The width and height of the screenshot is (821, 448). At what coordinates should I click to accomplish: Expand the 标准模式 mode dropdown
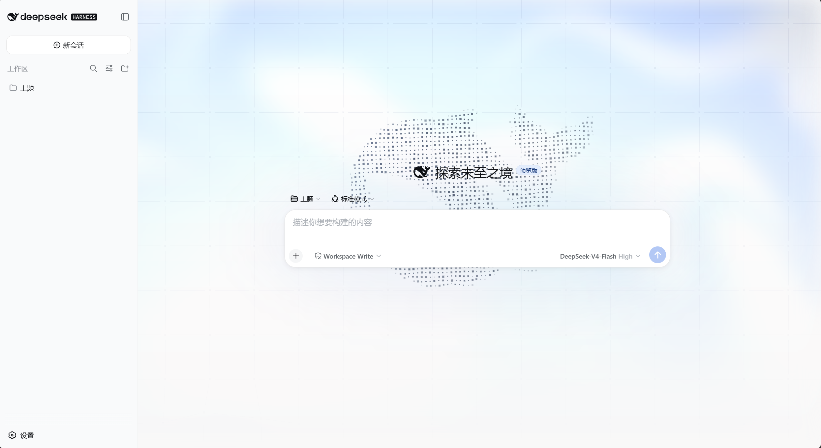pos(353,199)
